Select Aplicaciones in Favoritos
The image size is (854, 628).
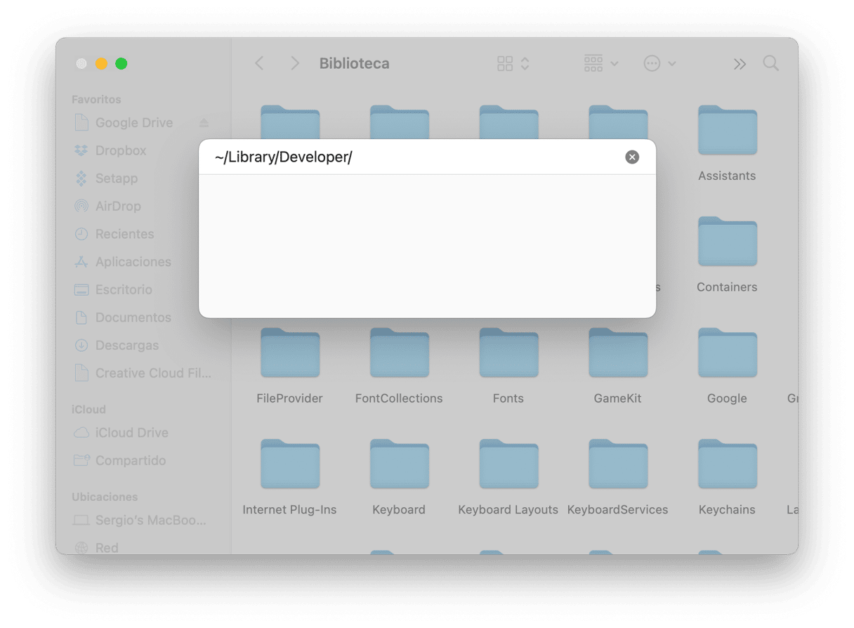(x=133, y=262)
